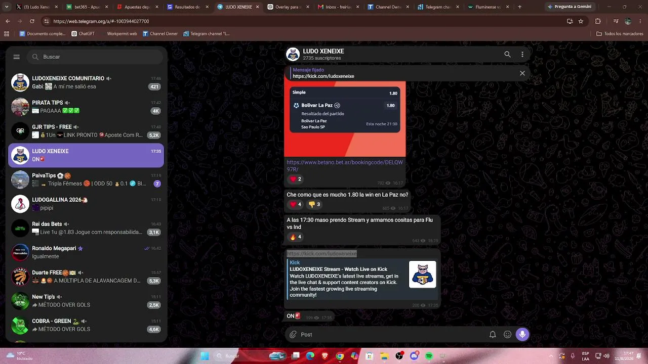
Task: Search inside the LUDO XENEIXE channel
Action: point(507,55)
